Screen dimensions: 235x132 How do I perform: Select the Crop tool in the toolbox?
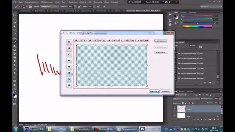pos(15,30)
